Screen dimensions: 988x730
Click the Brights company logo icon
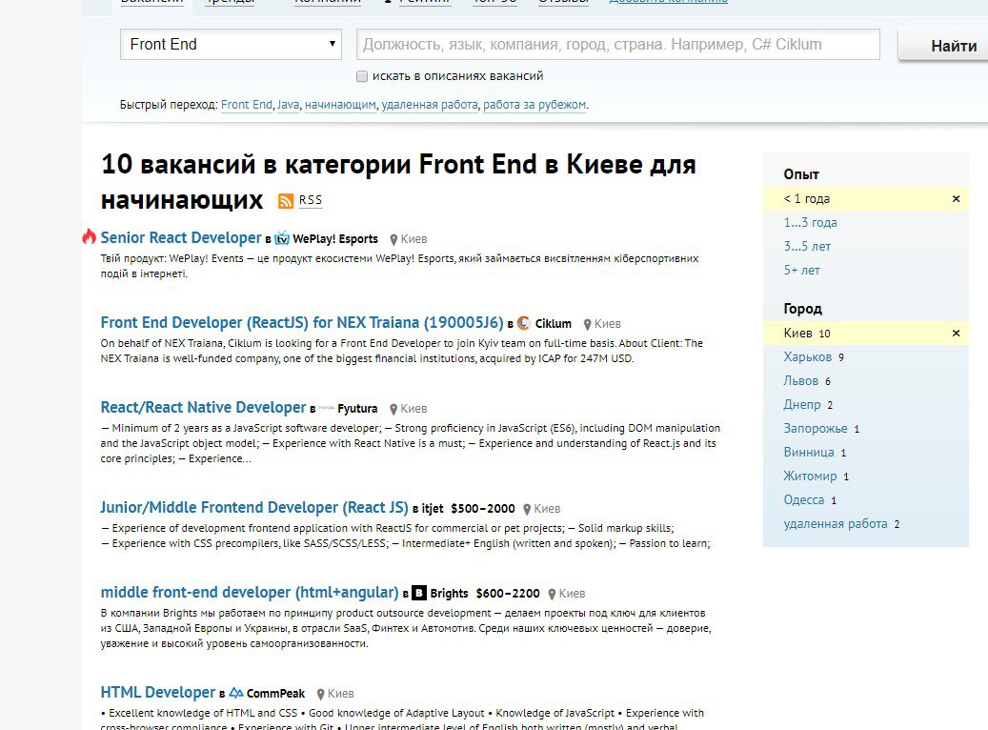pyautogui.click(x=419, y=593)
